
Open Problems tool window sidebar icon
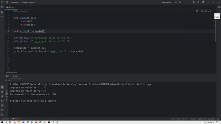click(2, 110)
